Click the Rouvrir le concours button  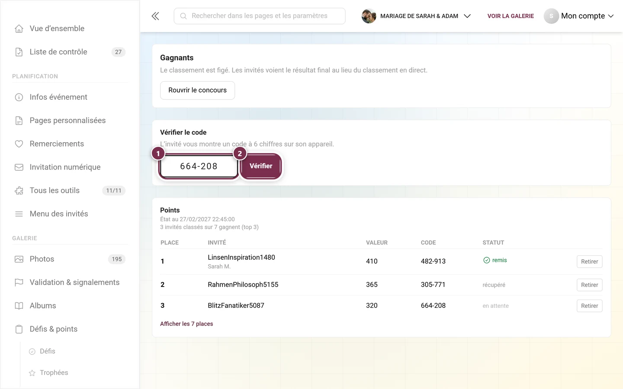coord(197,90)
